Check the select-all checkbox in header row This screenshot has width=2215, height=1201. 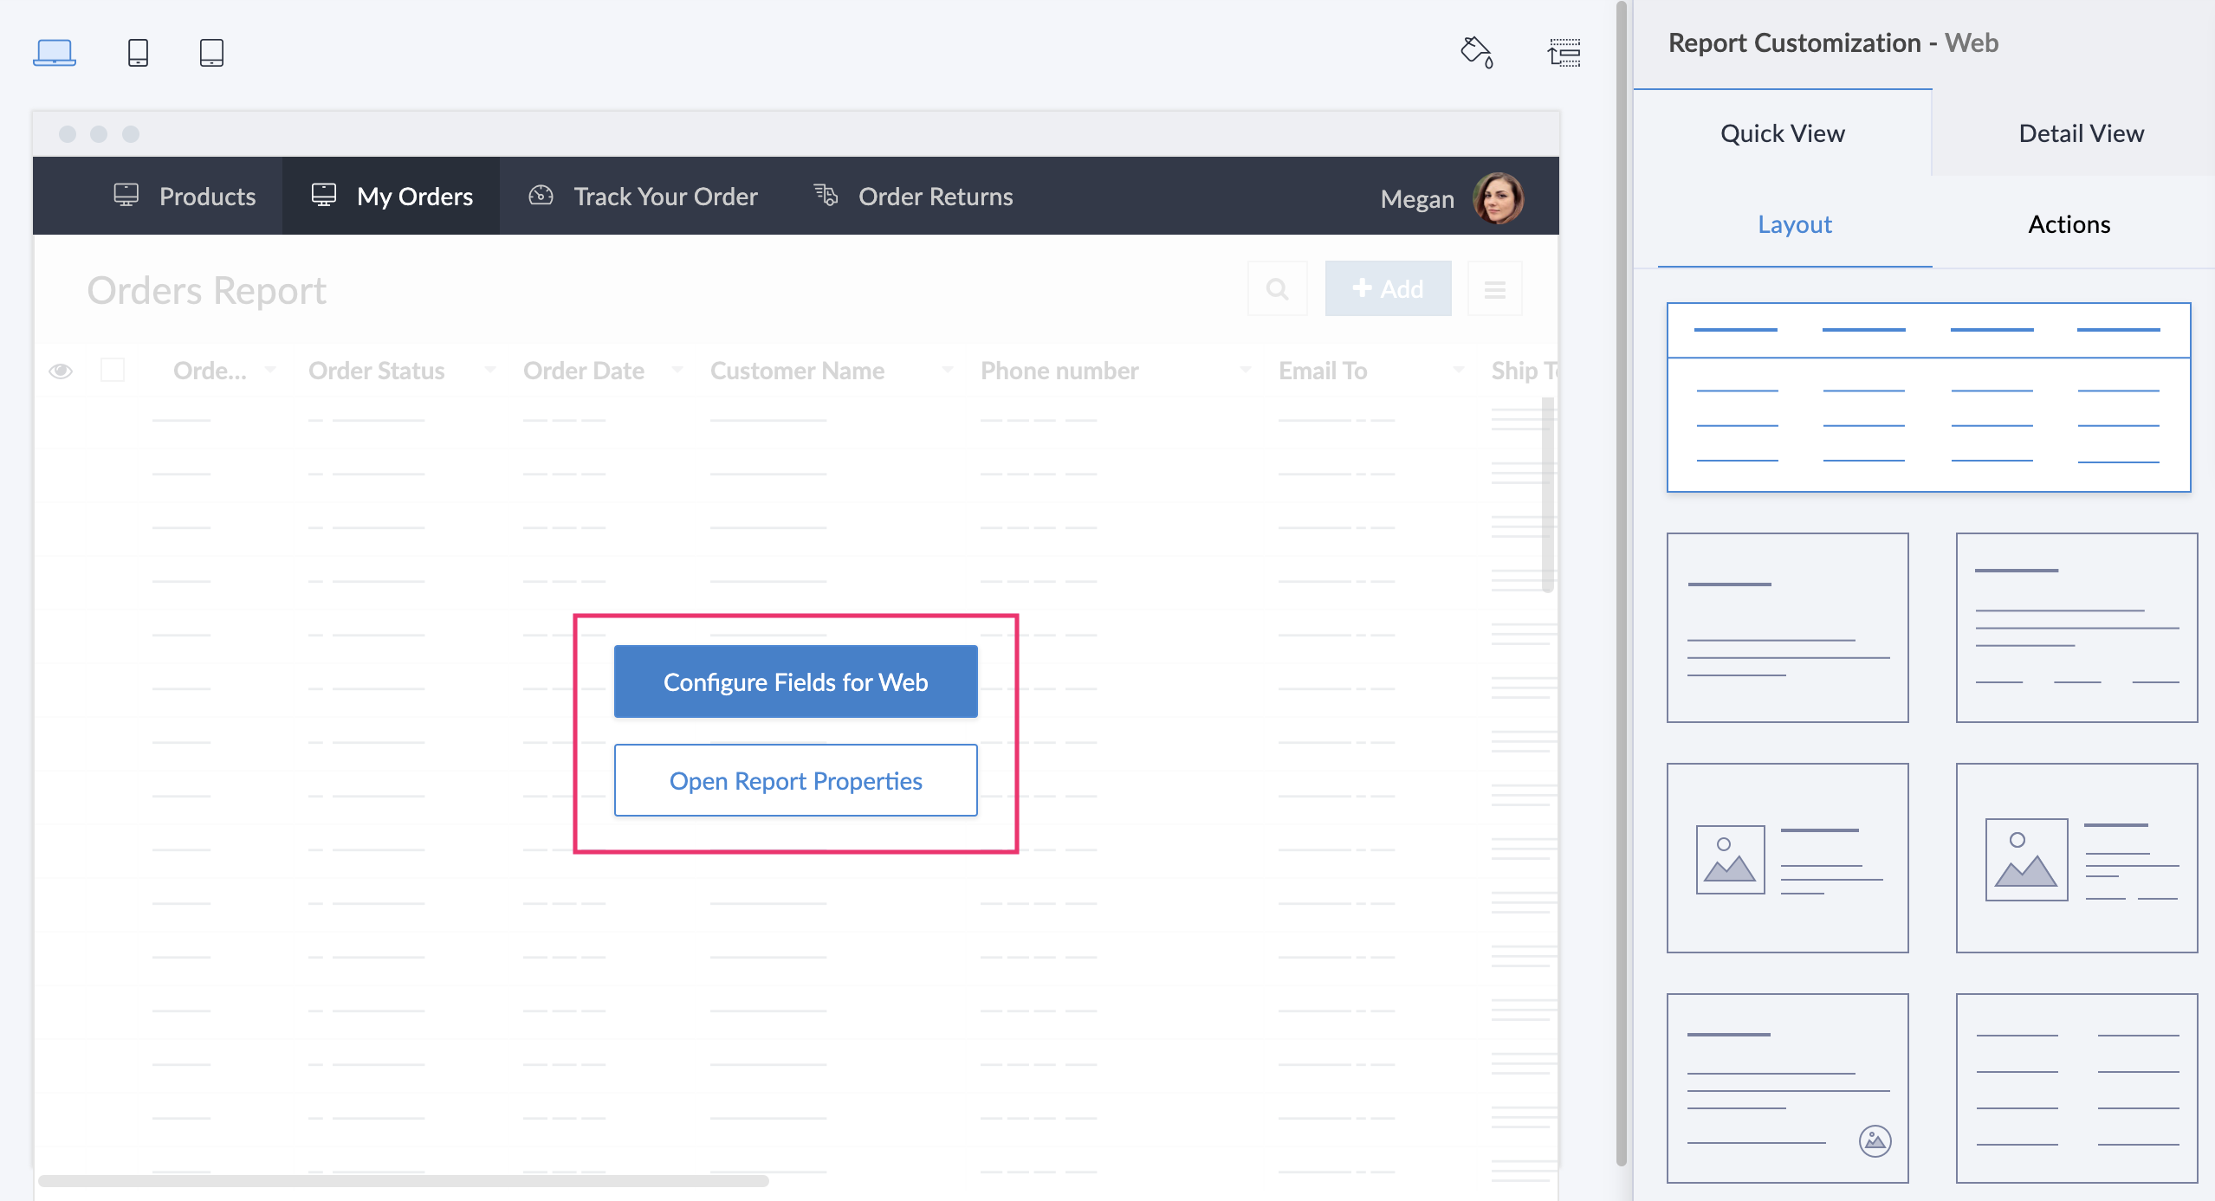pyautogui.click(x=113, y=371)
